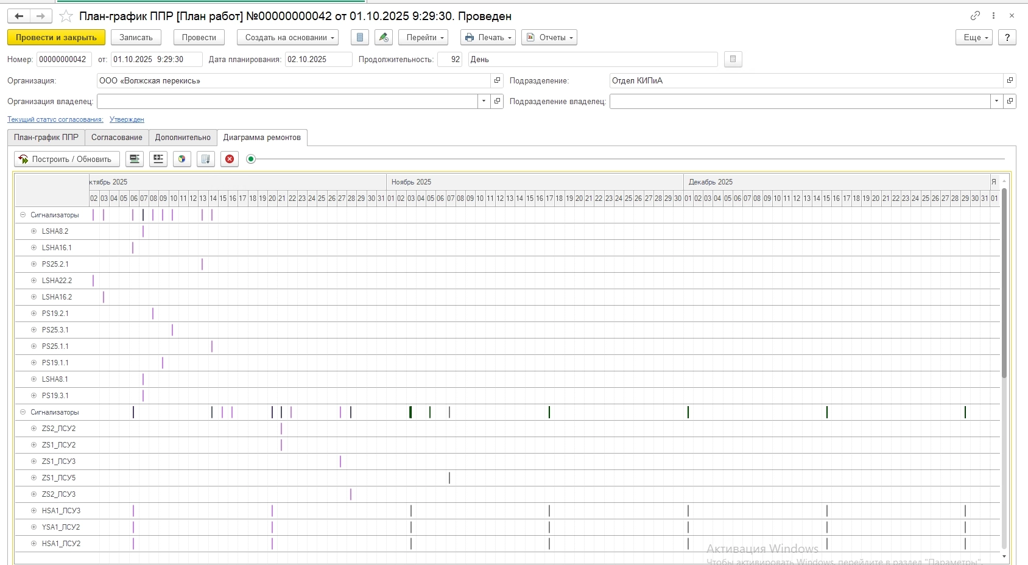This screenshot has height=565, width=1028.
Task: Click the red cancel icon in diagram toolbar
Action: pyautogui.click(x=230, y=160)
